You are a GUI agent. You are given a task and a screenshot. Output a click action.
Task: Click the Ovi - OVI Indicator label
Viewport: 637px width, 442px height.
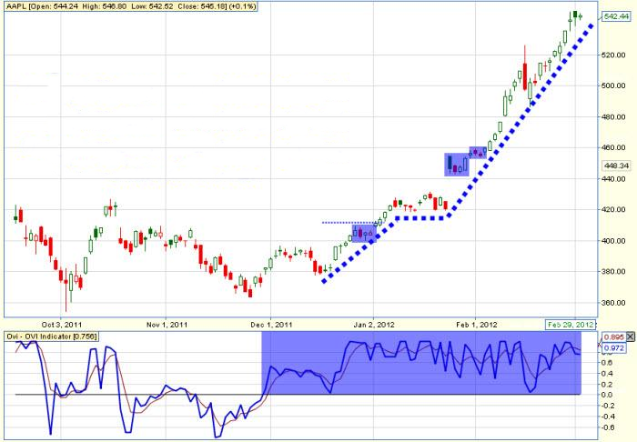(52, 337)
